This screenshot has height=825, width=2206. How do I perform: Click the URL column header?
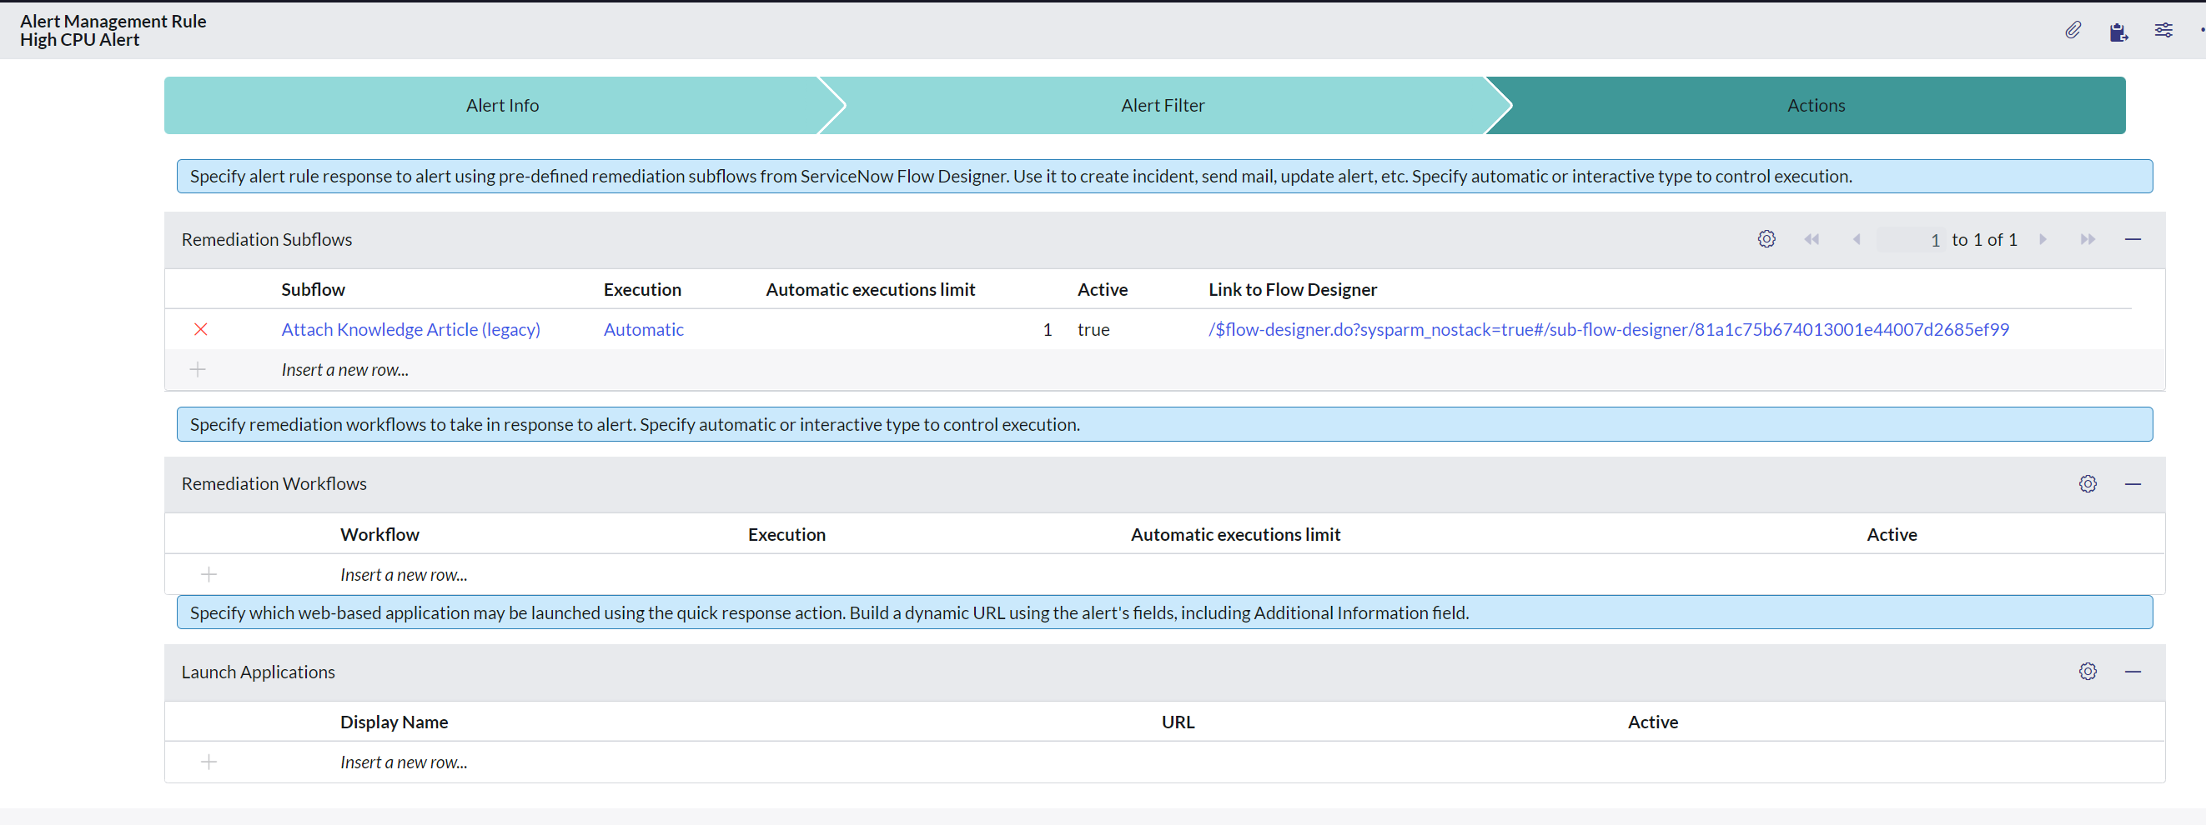pos(1178,722)
